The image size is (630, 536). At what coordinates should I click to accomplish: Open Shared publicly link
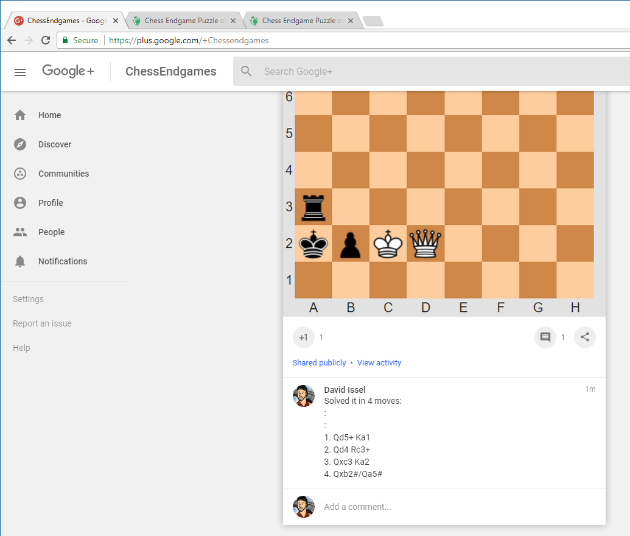[x=319, y=363]
